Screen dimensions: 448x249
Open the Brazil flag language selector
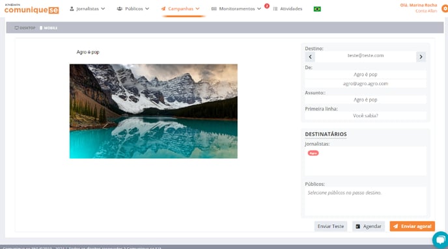tap(317, 9)
